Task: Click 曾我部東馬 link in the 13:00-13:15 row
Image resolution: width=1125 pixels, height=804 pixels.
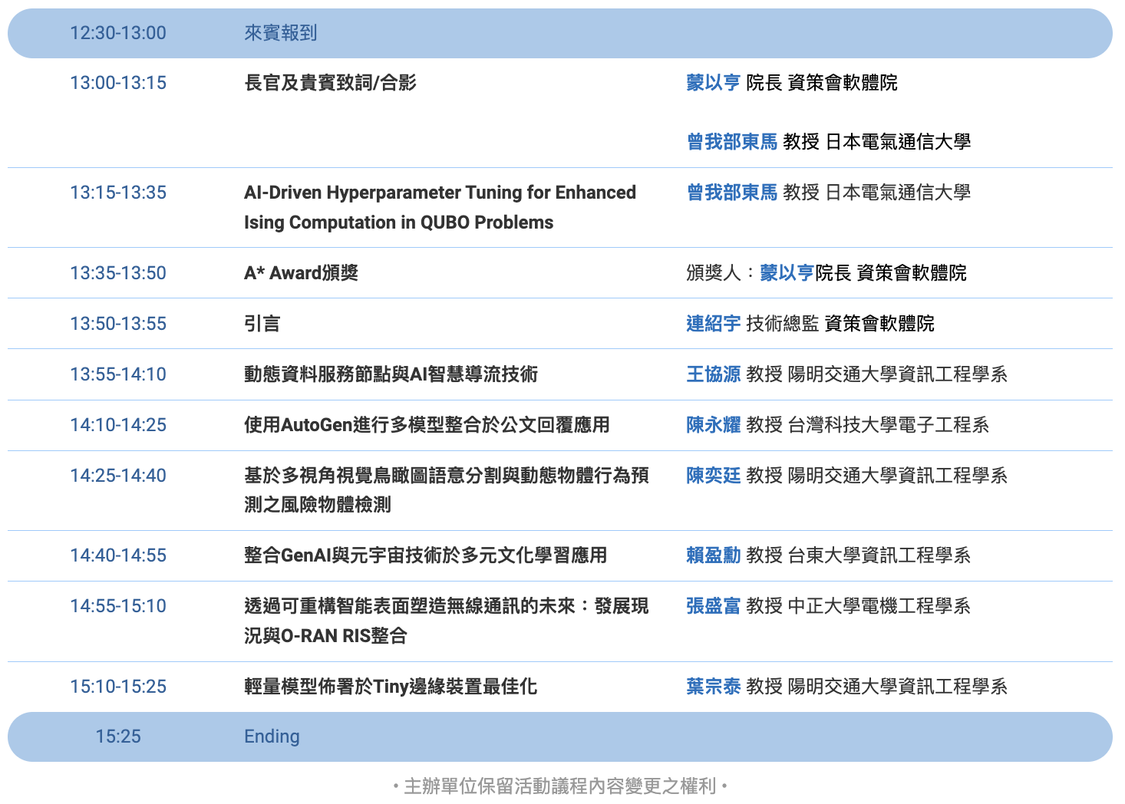Action: [731, 142]
